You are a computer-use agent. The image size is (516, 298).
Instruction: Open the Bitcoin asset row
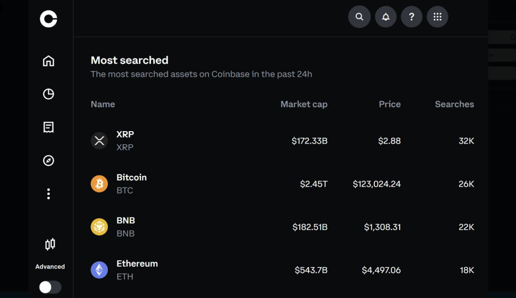tap(131, 184)
